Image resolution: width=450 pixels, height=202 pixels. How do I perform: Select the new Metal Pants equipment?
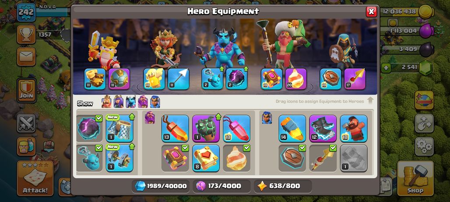pos(120,128)
